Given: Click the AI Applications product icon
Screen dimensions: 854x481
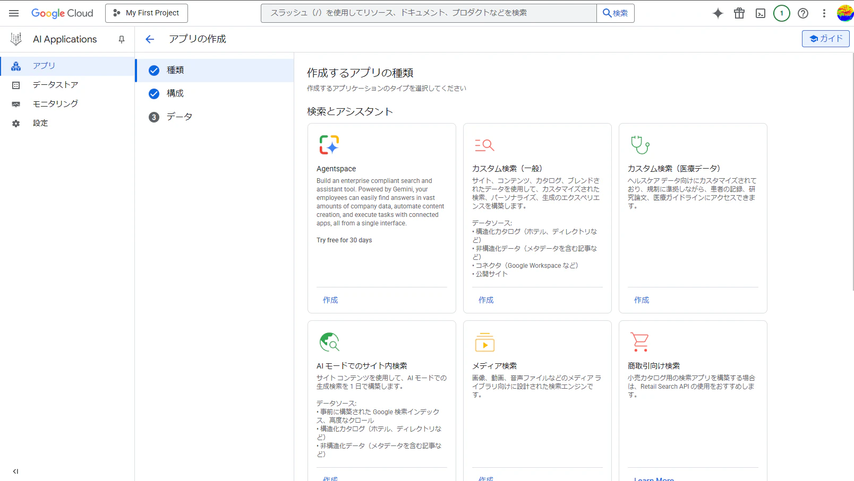Looking at the screenshot, I should tap(16, 39).
